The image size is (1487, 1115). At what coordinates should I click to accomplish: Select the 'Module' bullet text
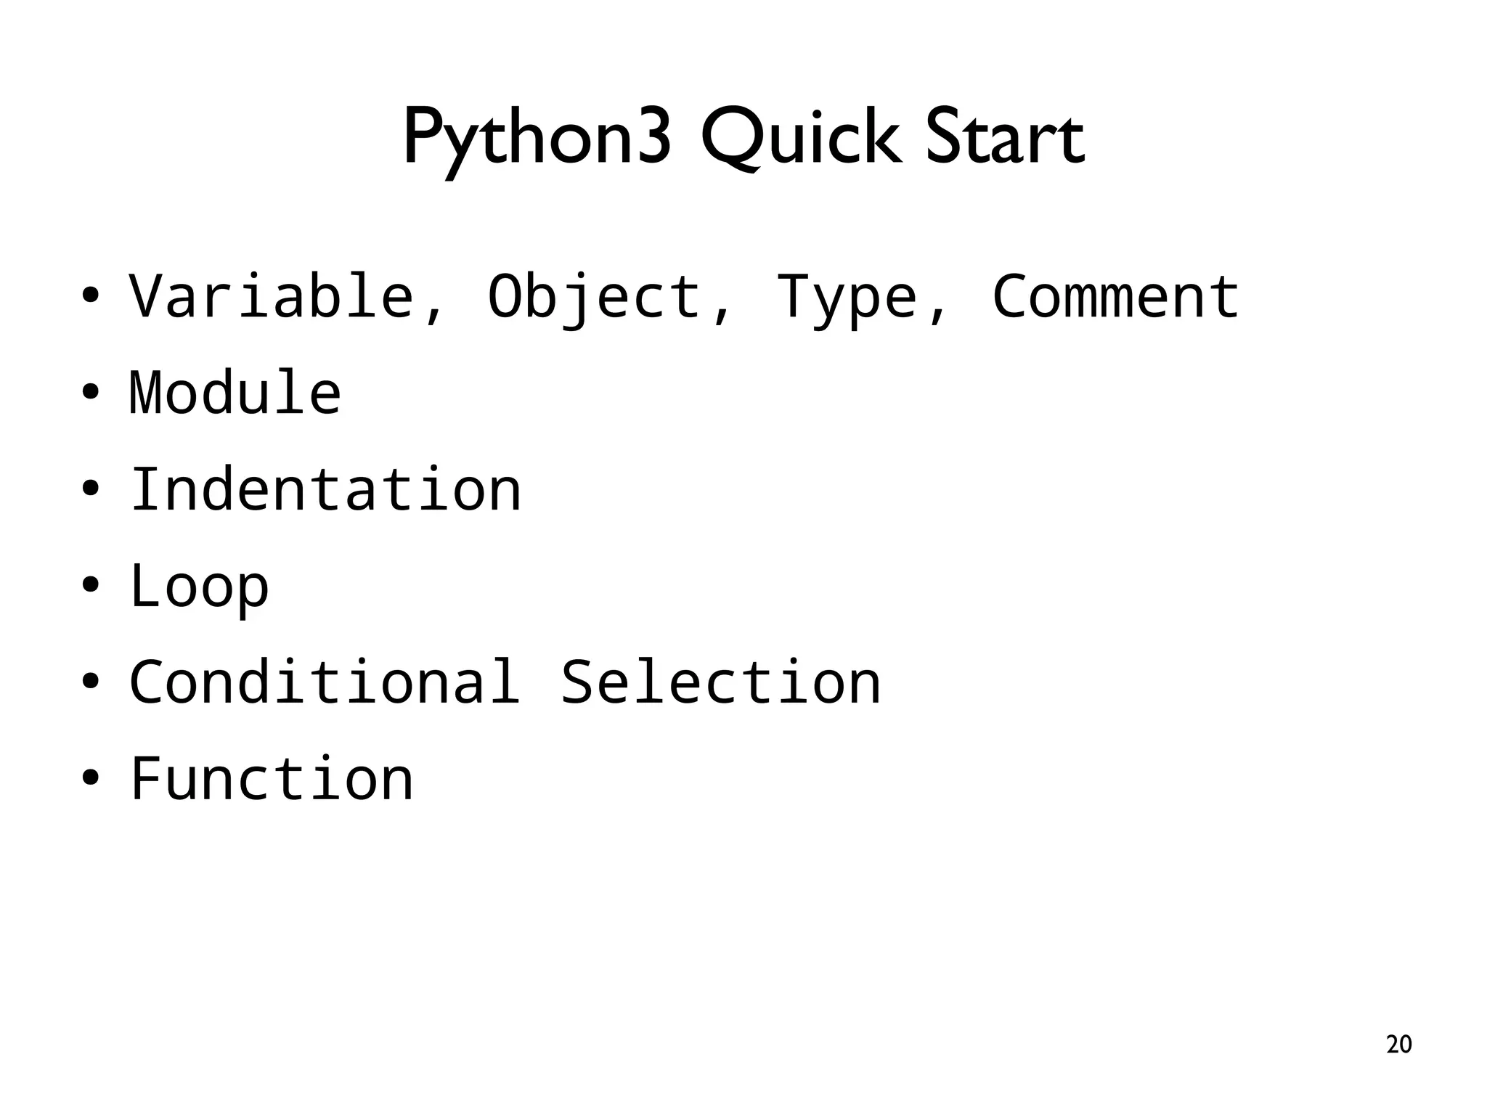(235, 393)
